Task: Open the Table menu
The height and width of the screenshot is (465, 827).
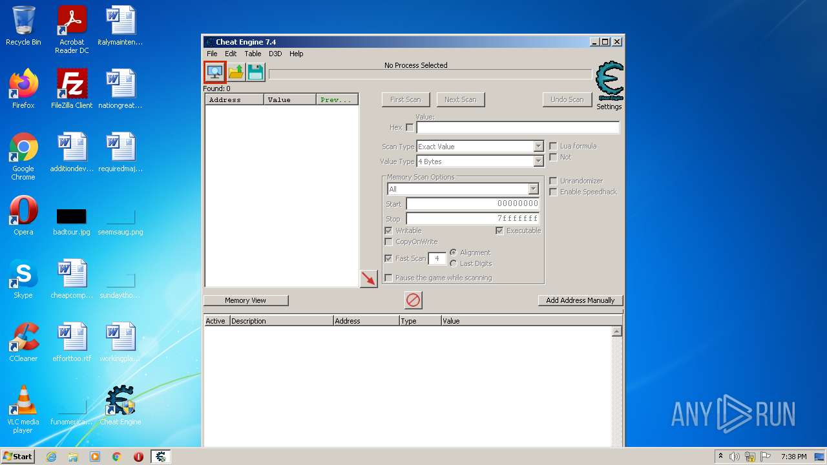Action: coord(253,54)
